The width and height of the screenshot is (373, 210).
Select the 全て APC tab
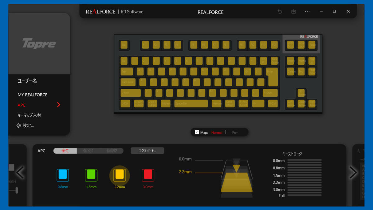(65, 151)
